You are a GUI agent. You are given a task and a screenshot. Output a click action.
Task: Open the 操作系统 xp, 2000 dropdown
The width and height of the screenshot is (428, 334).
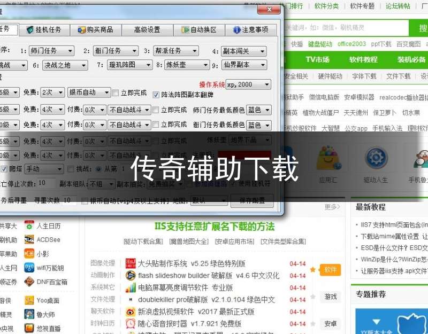(248, 84)
